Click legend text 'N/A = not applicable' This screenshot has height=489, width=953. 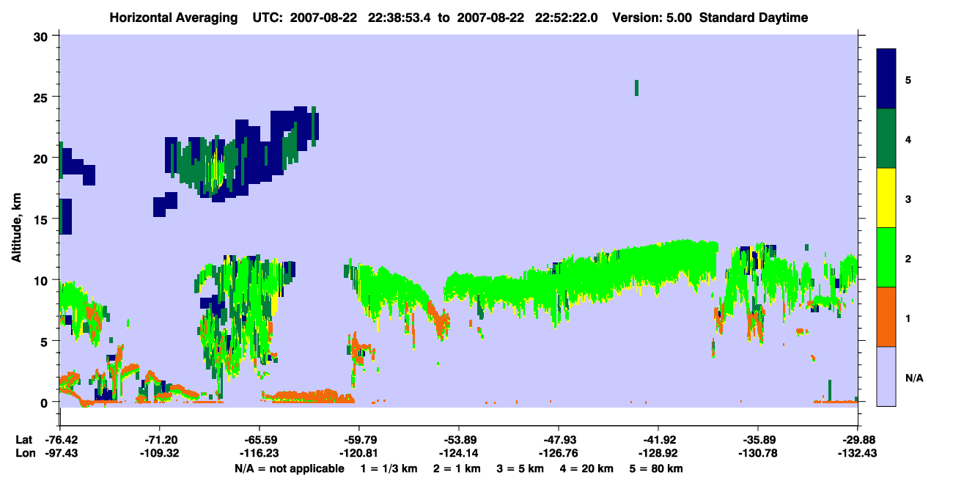289,468
